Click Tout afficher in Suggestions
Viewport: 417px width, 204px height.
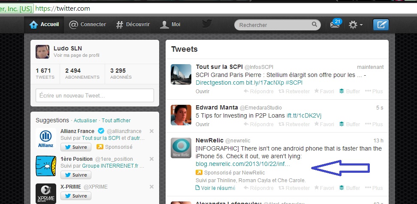[116, 121]
